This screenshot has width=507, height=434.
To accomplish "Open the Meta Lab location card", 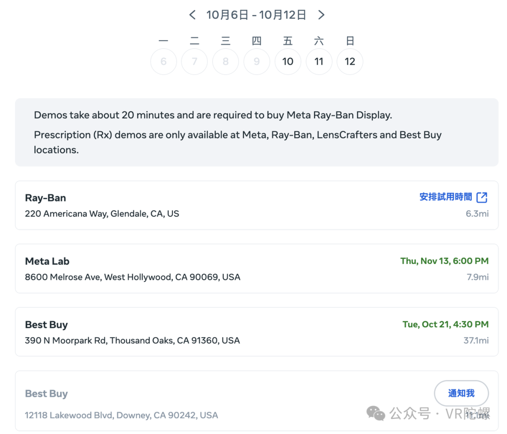I will click(188, 269).
